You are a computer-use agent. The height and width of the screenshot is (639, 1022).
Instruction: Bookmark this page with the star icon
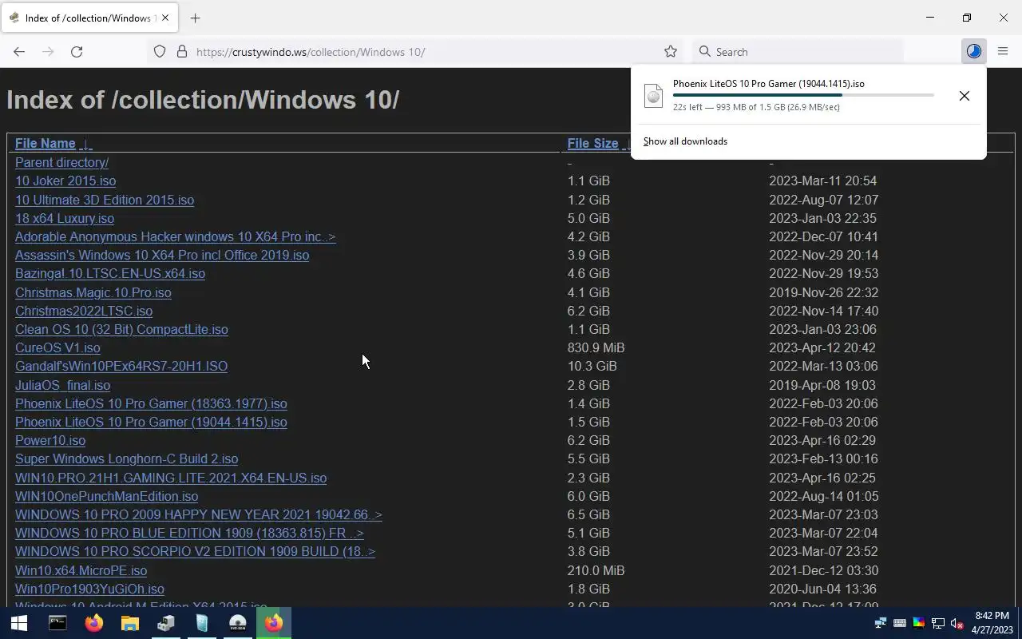[671, 51]
